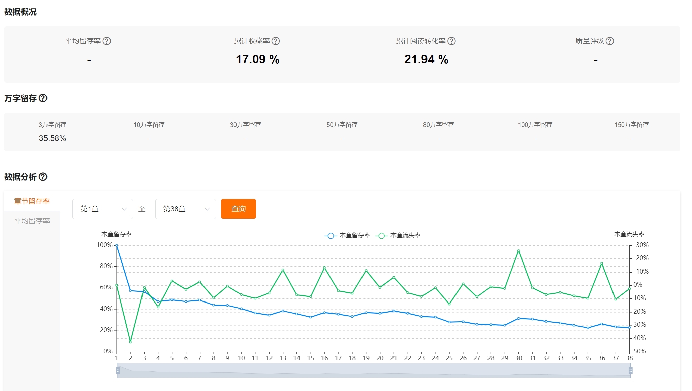Switch to the 平均留存率 tab

(x=32, y=221)
